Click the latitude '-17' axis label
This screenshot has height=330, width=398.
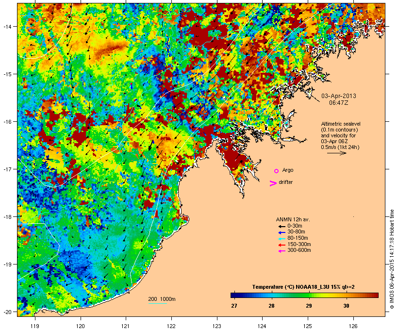(x=7, y=169)
